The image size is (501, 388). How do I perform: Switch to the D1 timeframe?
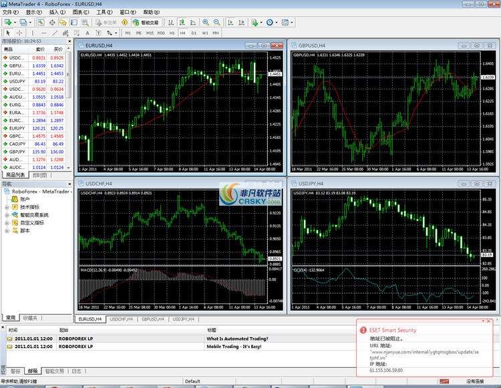tap(194, 33)
